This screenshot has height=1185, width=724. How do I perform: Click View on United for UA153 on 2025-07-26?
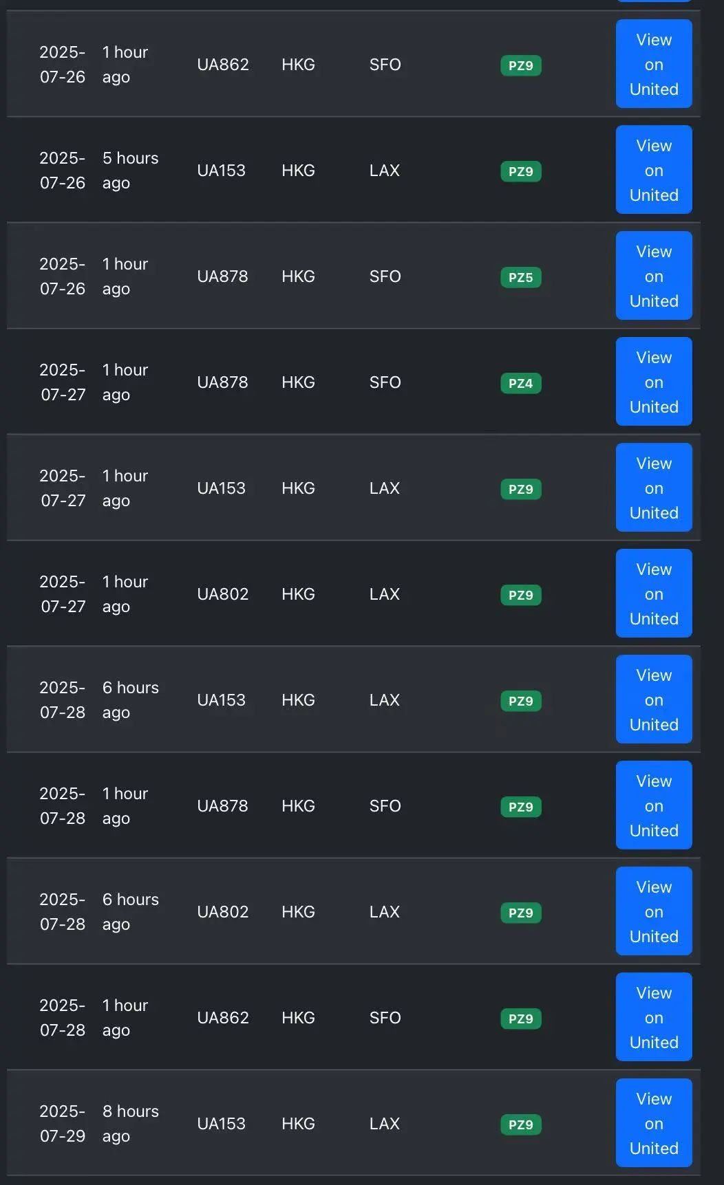pos(653,170)
